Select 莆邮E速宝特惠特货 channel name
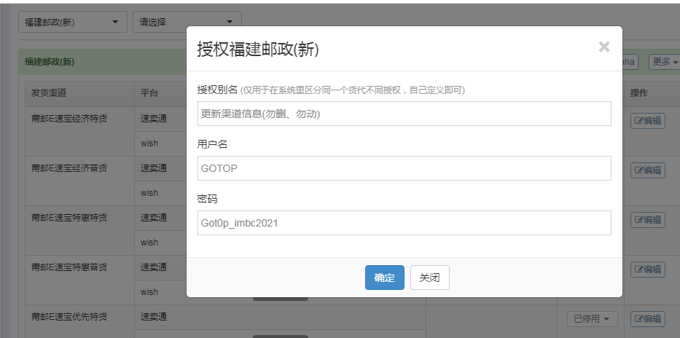680x338 pixels. pyautogui.click(x=69, y=218)
